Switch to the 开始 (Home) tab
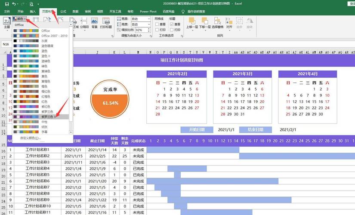The height and width of the screenshot is (215, 355). pos(20,12)
